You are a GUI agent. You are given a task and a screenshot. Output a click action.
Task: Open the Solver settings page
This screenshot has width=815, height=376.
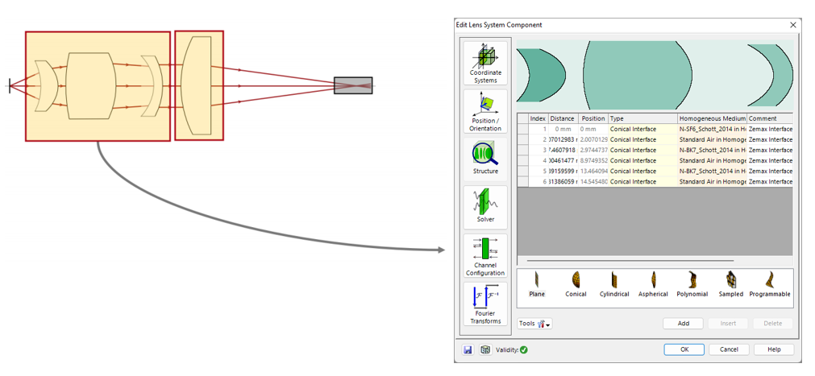point(485,207)
